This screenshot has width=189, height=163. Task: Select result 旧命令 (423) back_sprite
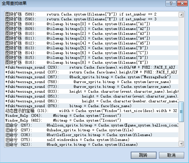click(x=92, y=144)
